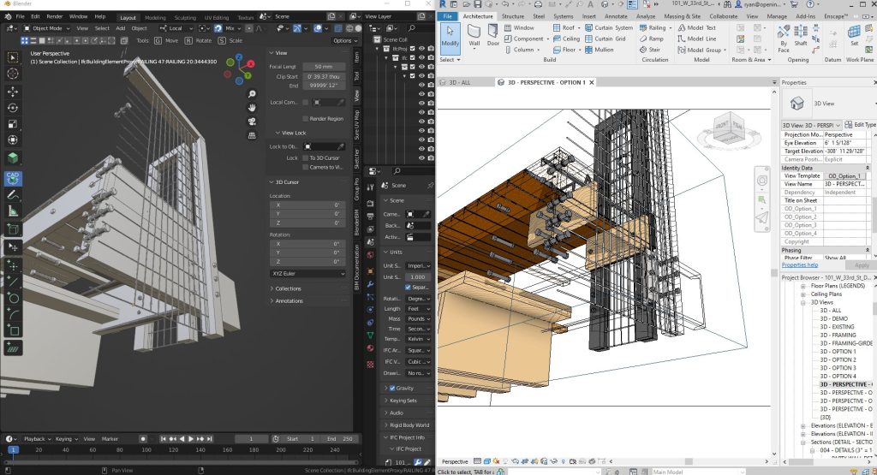The width and height of the screenshot is (877, 475).
Task: Click the Curtain System button
Action: tap(609, 27)
